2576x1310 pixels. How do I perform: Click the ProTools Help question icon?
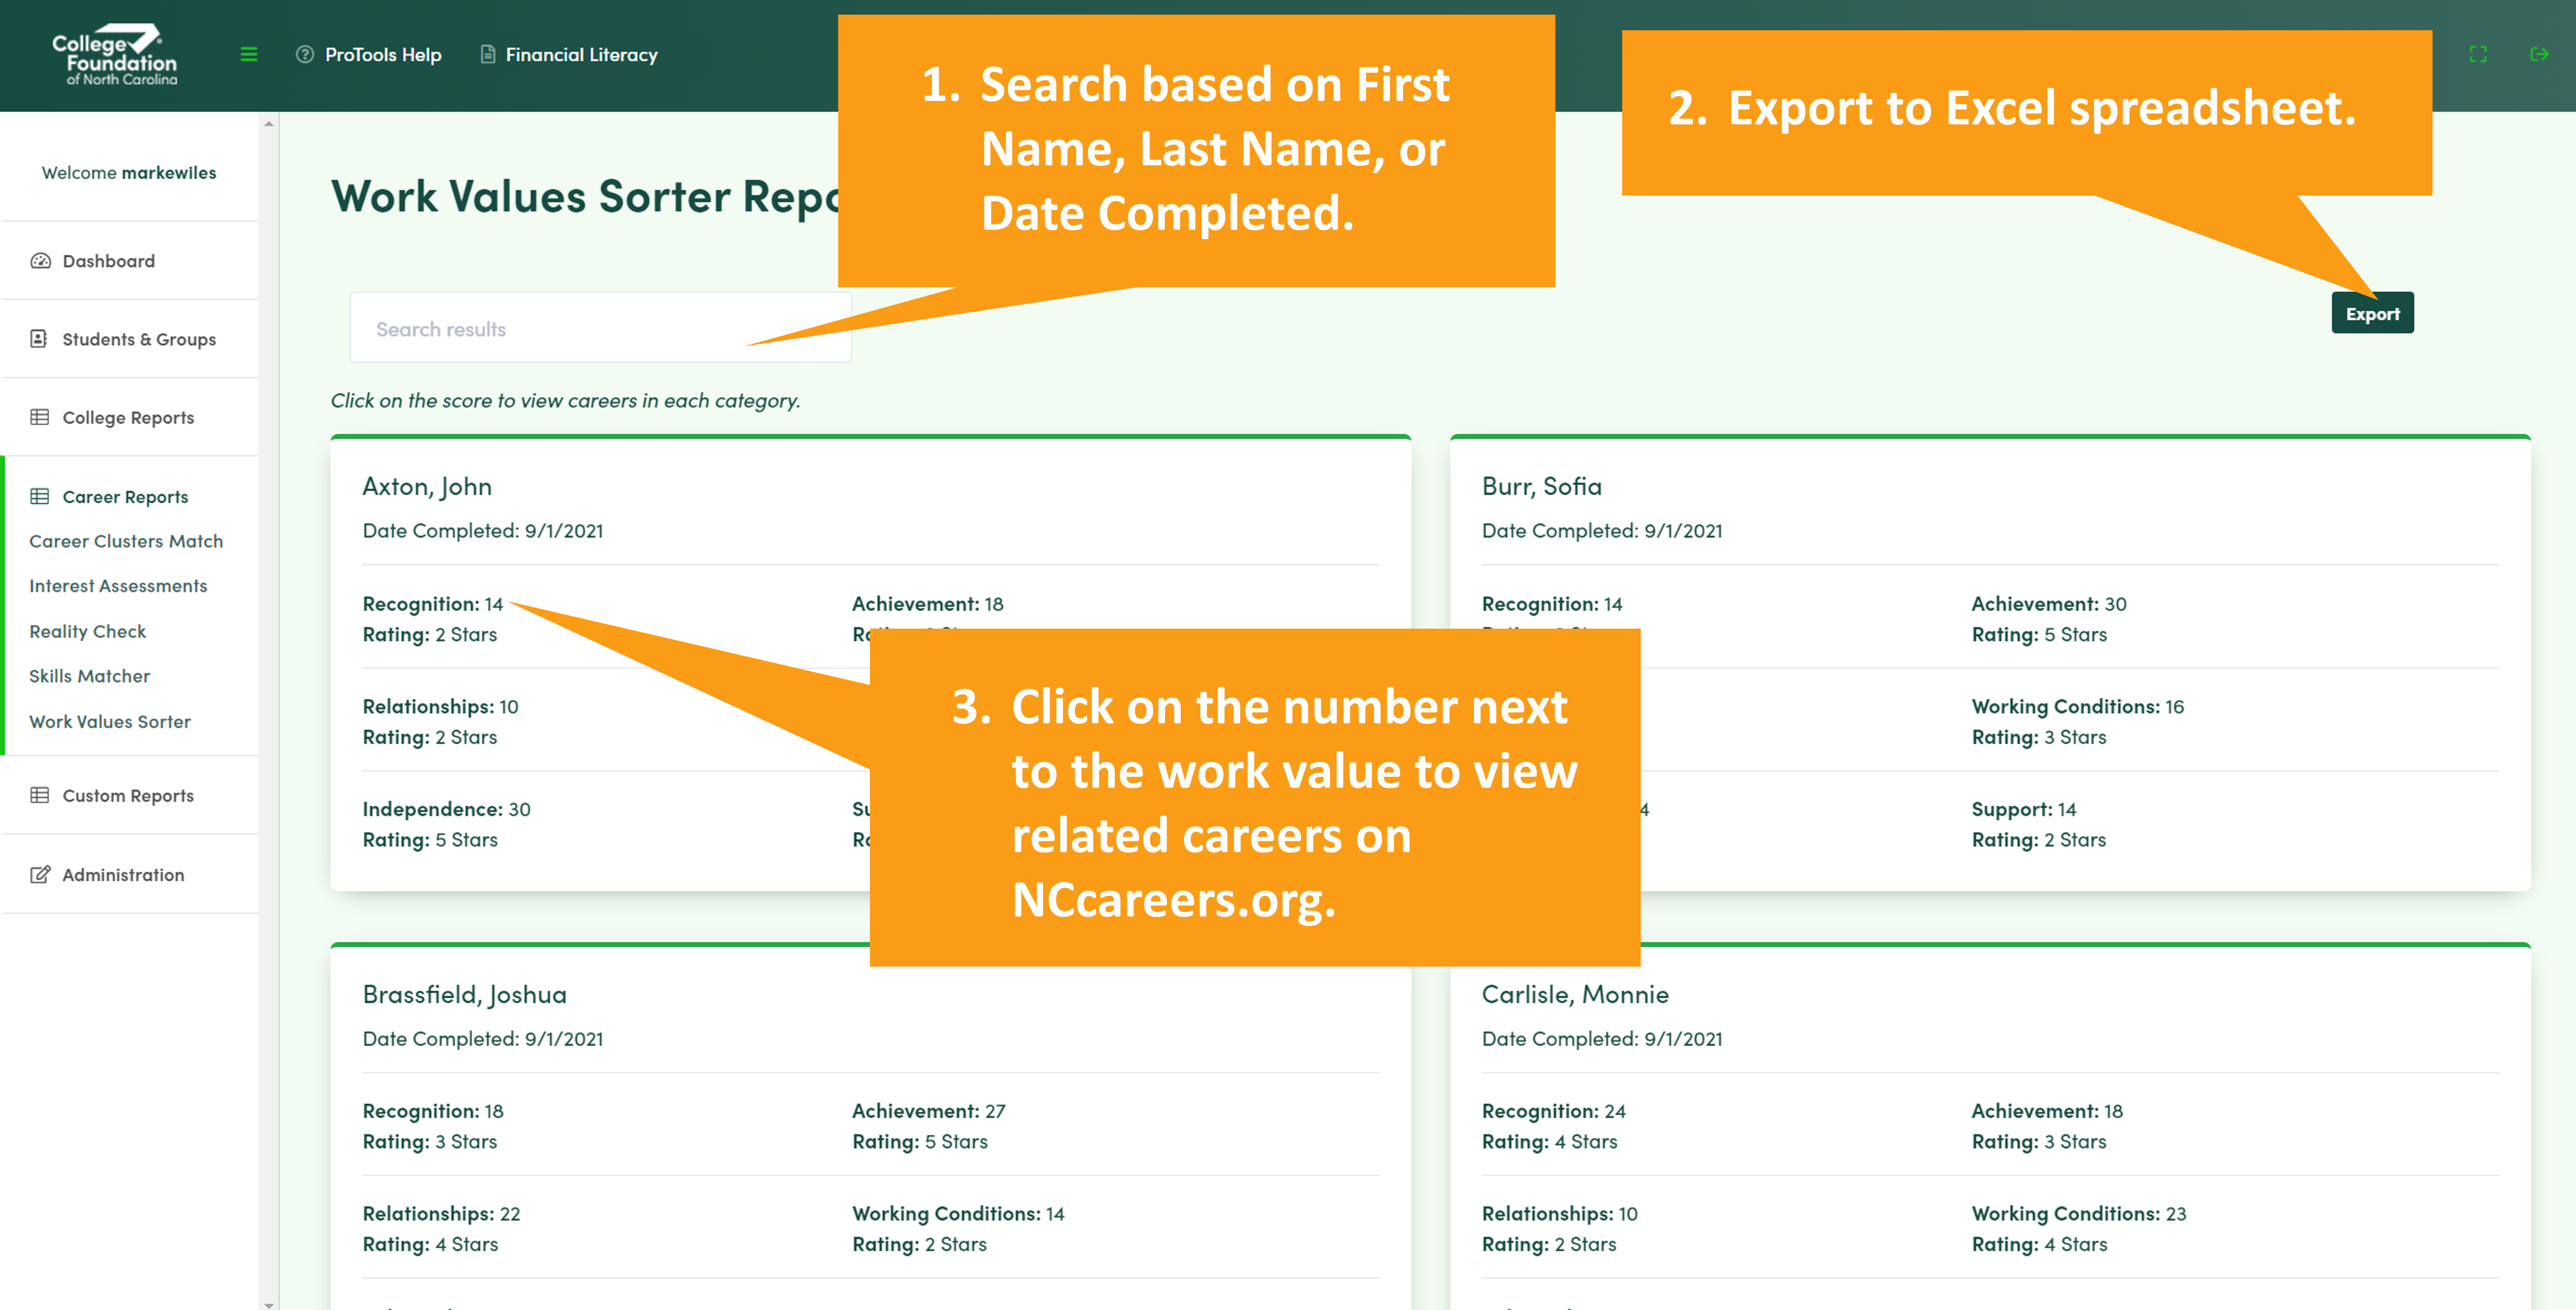[x=305, y=54]
